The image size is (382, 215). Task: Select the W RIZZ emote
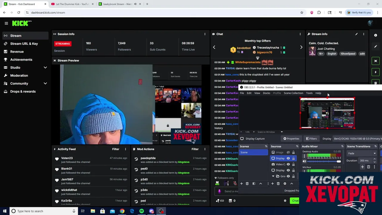click(217, 183)
